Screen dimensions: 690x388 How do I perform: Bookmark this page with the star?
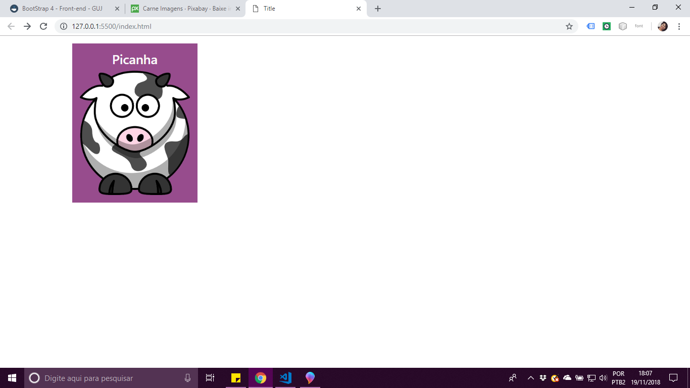569,26
